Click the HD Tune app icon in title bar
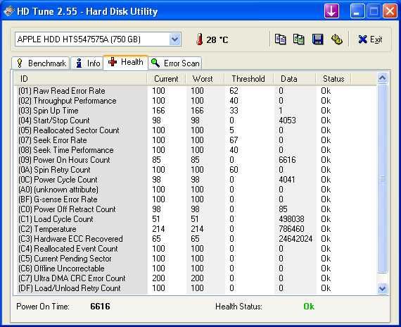 pyautogui.click(x=8, y=11)
